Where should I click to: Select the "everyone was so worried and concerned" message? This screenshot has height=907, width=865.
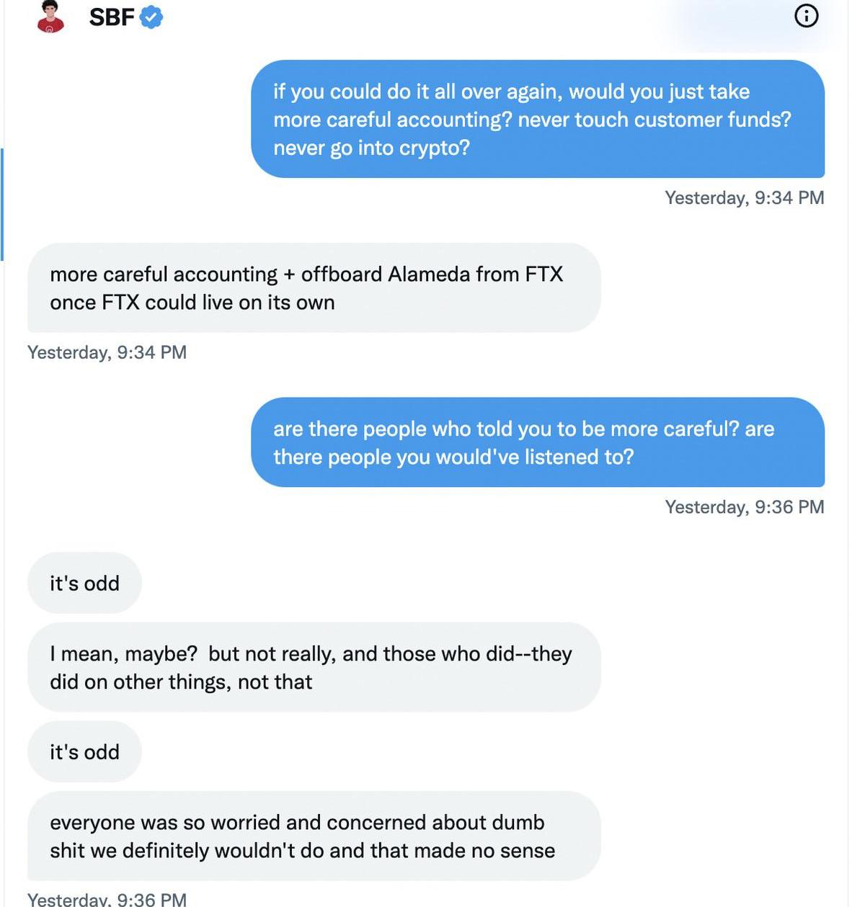point(314,836)
